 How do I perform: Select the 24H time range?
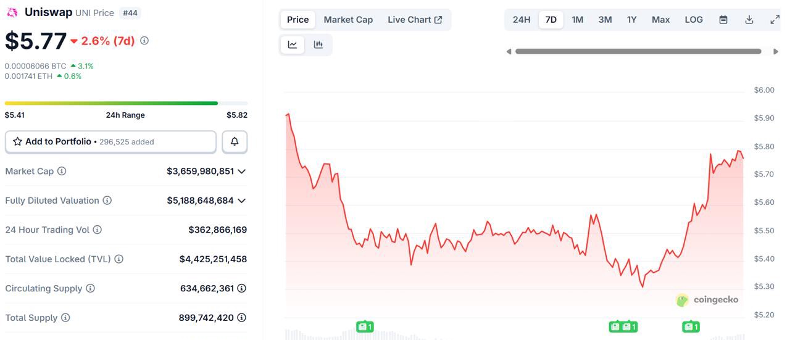click(522, 20)
